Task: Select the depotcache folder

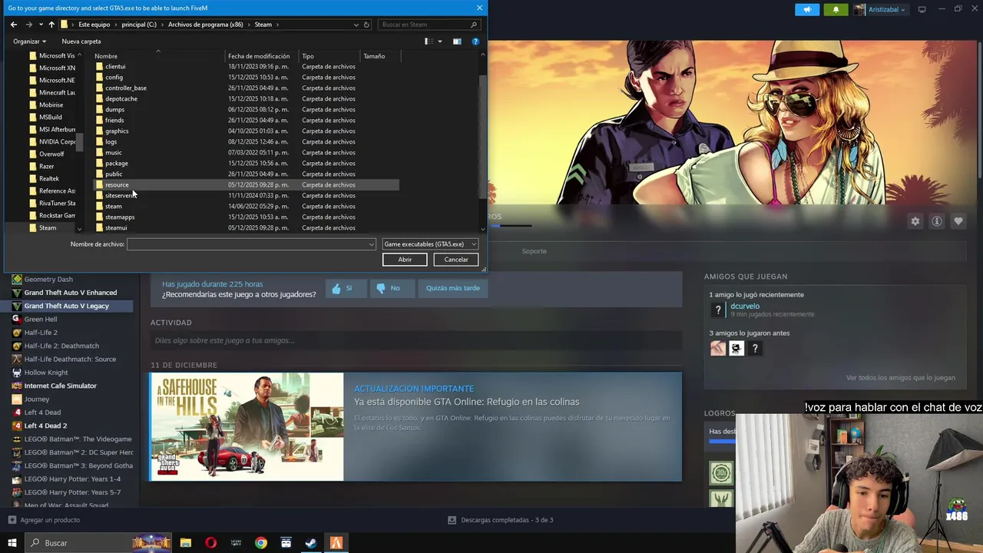Action: coord(121,98)
